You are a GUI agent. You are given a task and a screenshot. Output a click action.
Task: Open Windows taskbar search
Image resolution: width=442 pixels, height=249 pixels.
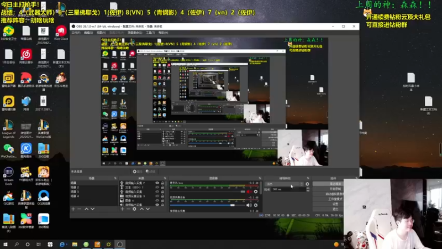tap(17, 244)
